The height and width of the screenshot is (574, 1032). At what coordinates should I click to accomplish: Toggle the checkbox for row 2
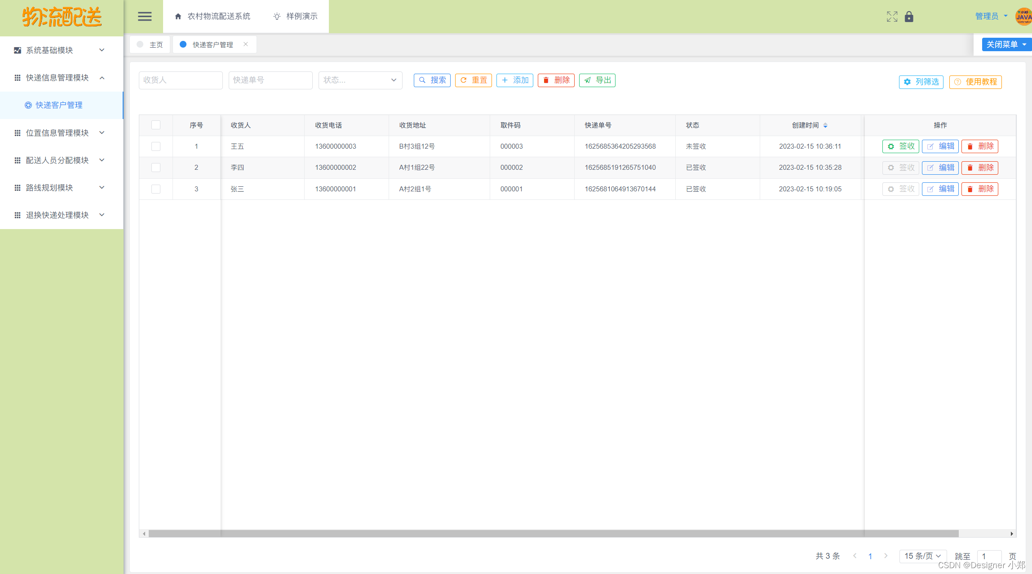coord(155,168)
